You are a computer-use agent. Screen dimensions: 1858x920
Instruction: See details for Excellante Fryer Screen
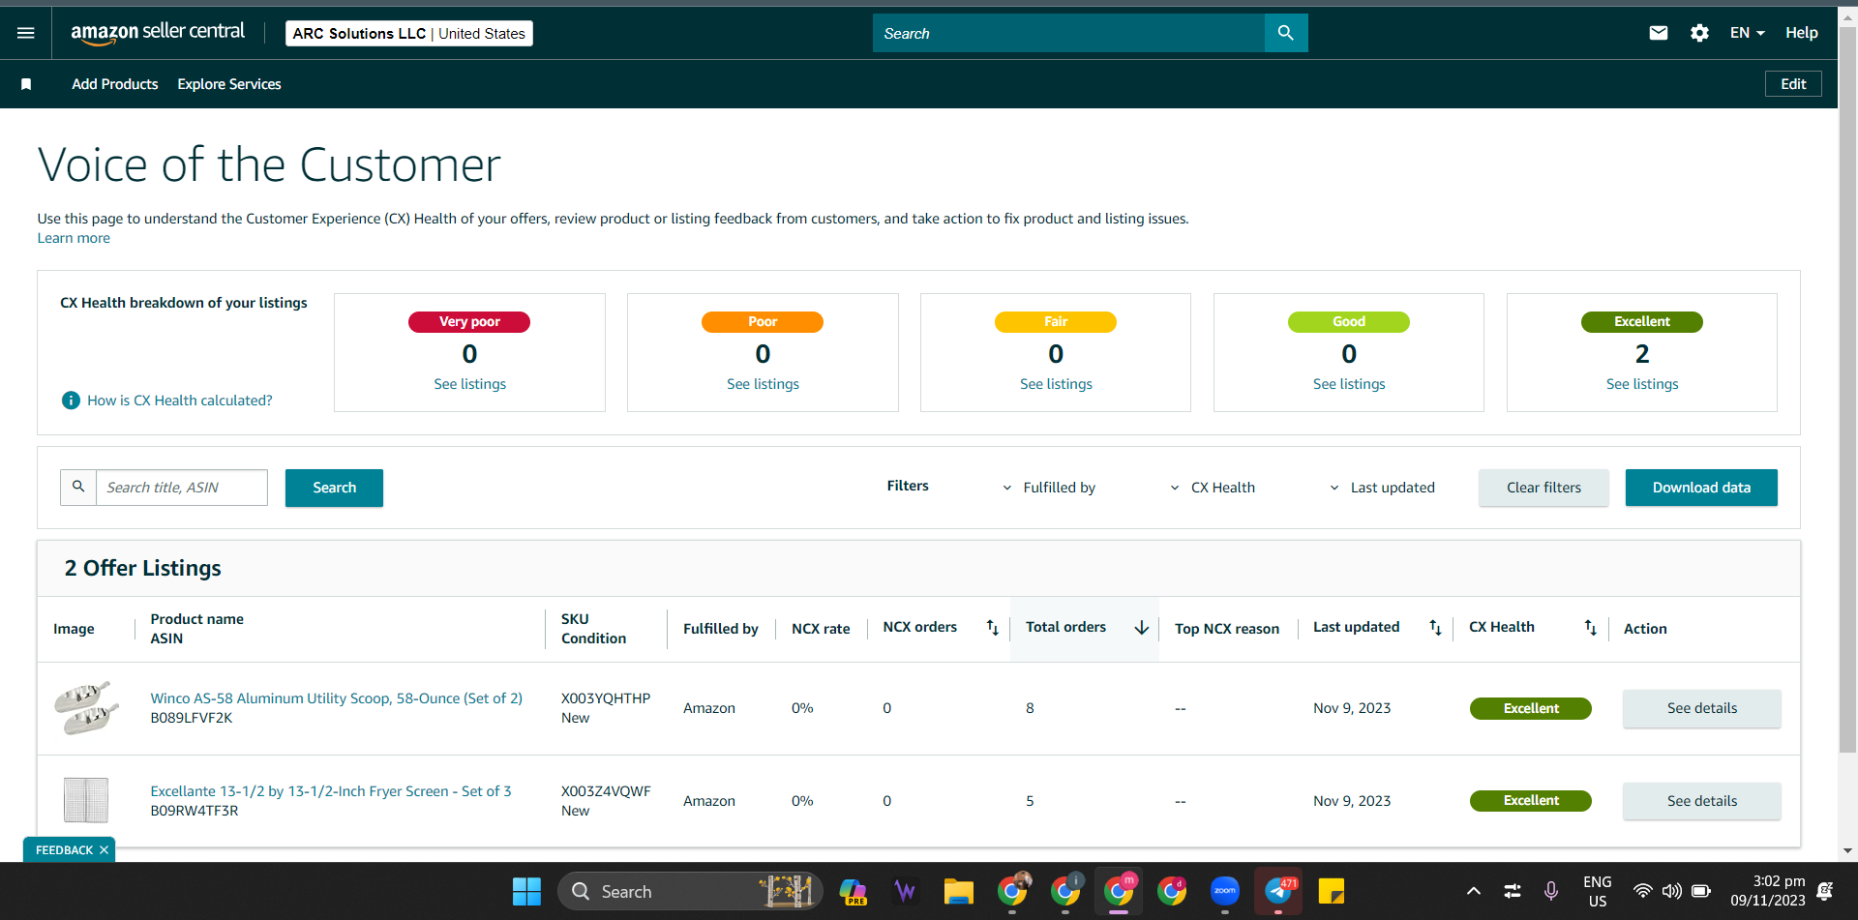[x=1702, y=801]
